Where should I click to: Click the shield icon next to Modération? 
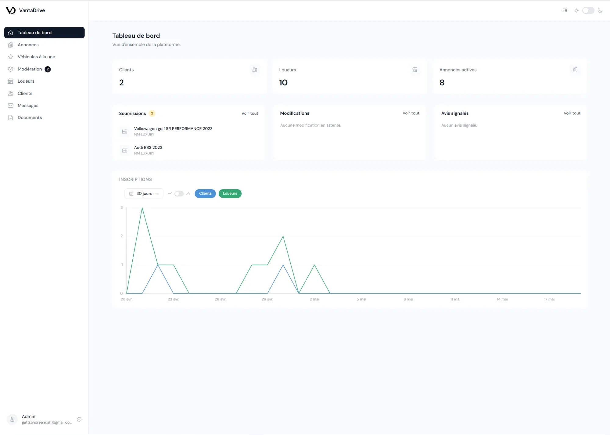point(11,69)
